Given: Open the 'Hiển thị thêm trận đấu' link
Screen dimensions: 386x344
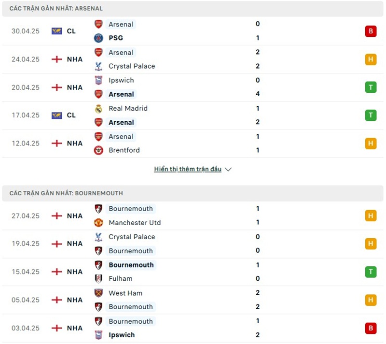Looking at the screenshot, I should tap(188, 169).
